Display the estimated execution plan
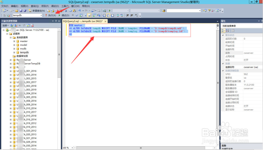 81,15
